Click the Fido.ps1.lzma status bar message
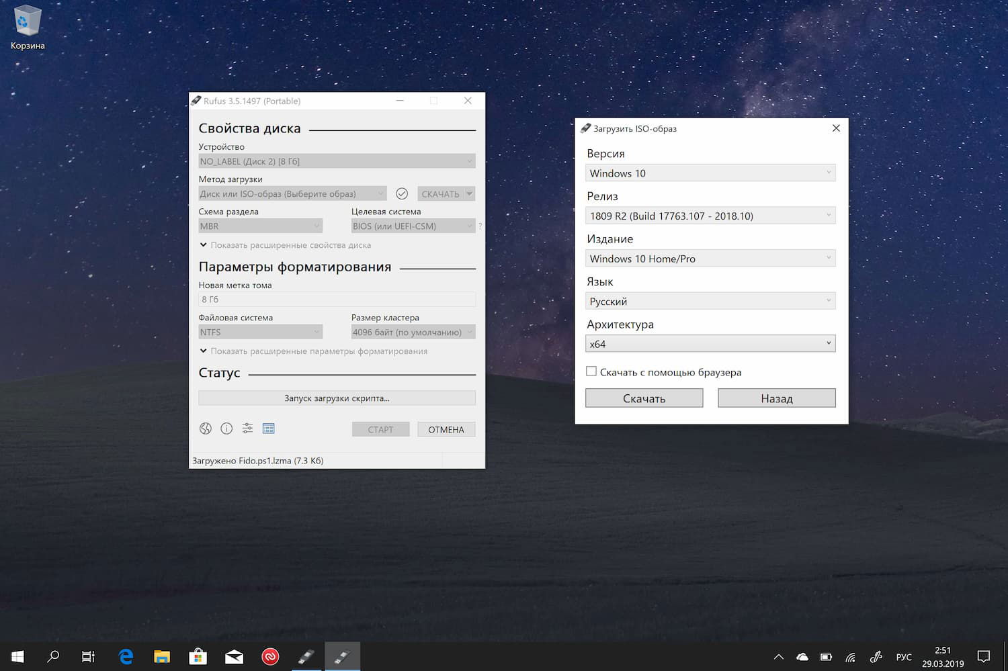Image resolution: width=1008 pixels, height=671 pixels. (x=257, y=460)
